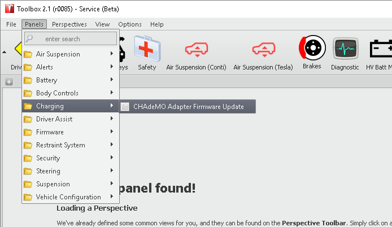This screenshot has height=227, width=392.
Task: Open the Air Suspension (Conti) perspective
Action: coord(196,50)
